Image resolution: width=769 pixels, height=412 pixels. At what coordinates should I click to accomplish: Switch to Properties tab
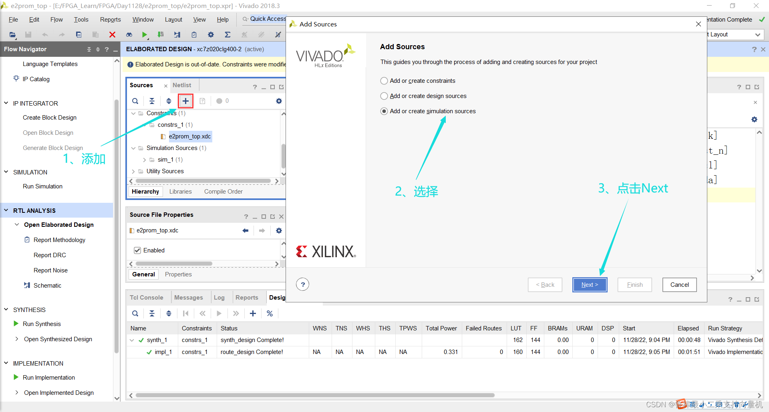[178, 274]
